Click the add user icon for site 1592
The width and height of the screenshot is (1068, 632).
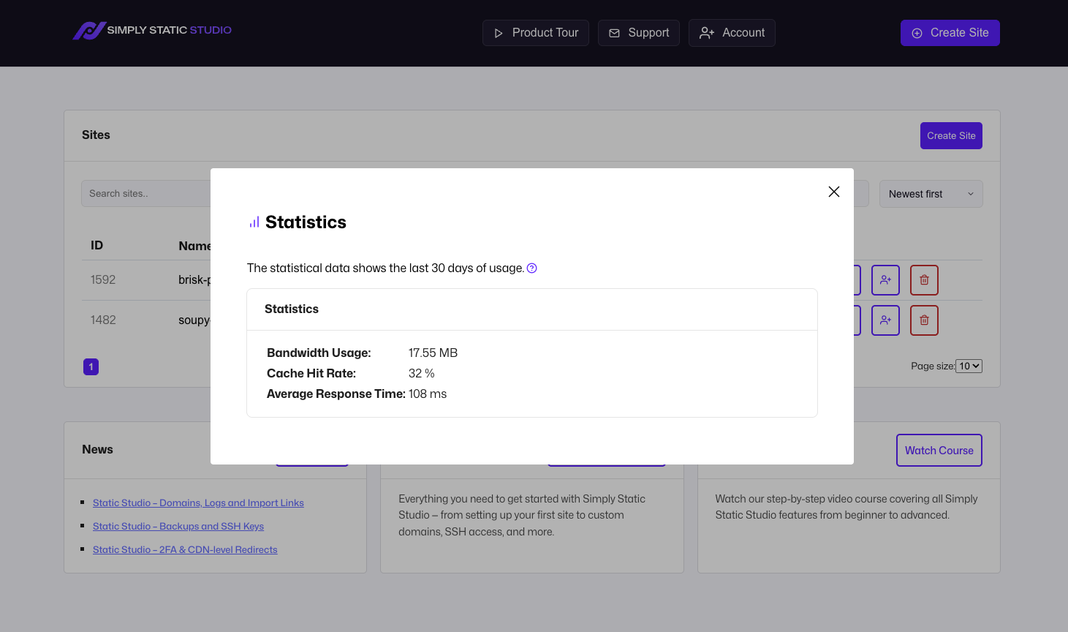pyautogui.click(x=885, y=280)
